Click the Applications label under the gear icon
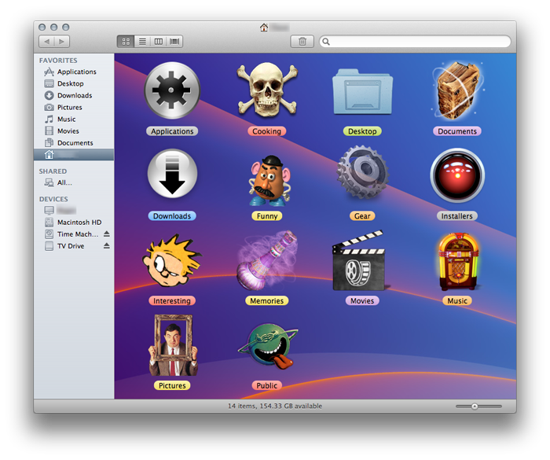 [x=172, y=131]
